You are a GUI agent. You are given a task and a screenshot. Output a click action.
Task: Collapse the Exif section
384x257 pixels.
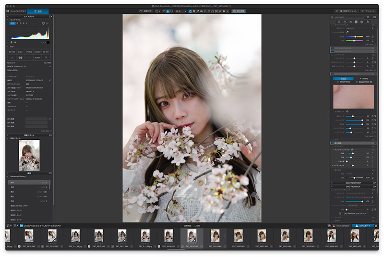coord(8,47)
